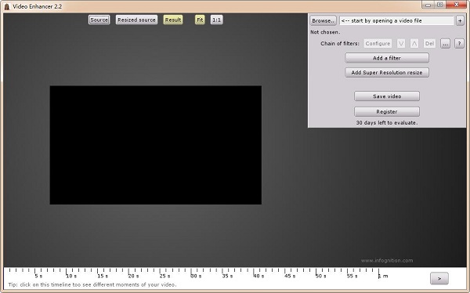Click the video file path field

[x=396, y=20]
